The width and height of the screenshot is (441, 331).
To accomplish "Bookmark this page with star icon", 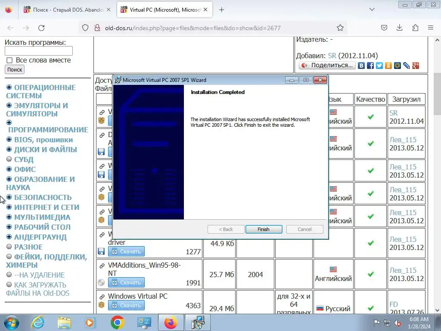I will [340, 28].
